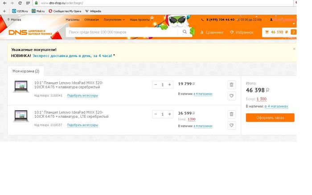Call phone number 8 (499) 704 46 40
This screenshot has height=195, width=312.
point(220,20)
